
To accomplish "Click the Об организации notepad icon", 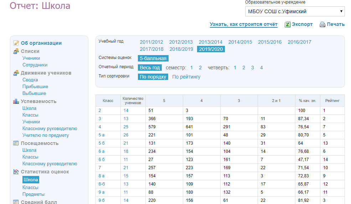I will click(16, 43).
